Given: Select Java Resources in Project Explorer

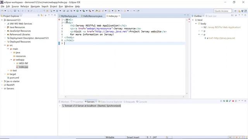Looking at the screenshot, I should 17,27.
